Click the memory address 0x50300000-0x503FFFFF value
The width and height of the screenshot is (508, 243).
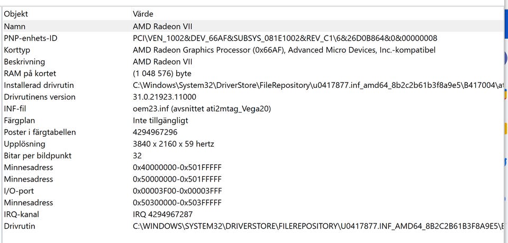[x=177, y=203]
